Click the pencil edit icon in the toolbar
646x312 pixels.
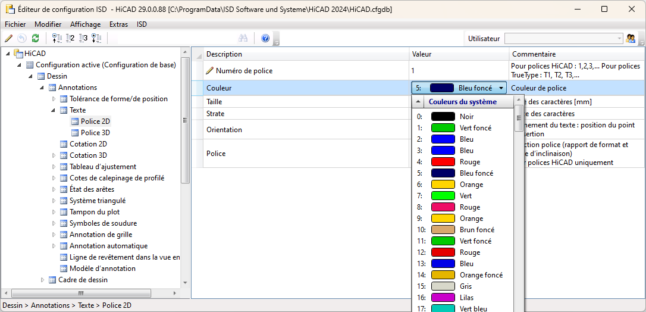[8, 38]
